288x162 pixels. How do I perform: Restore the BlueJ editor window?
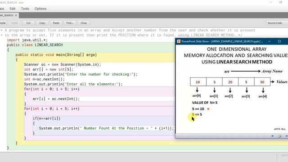[x=281, y=2]
